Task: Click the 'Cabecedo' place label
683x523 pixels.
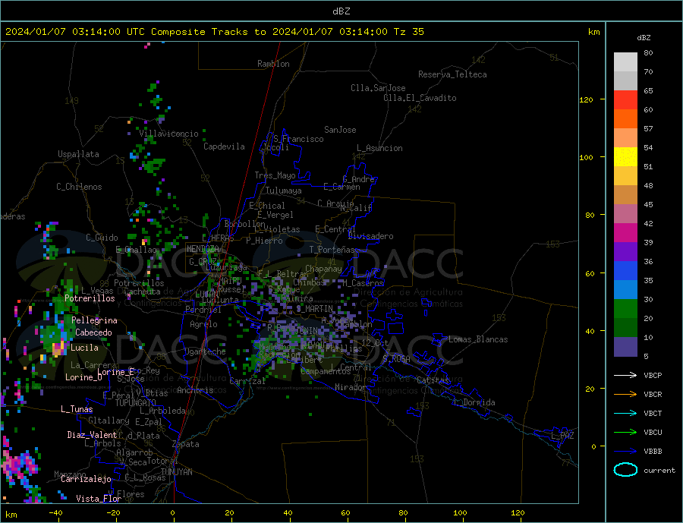Action: tap(93, 332)
